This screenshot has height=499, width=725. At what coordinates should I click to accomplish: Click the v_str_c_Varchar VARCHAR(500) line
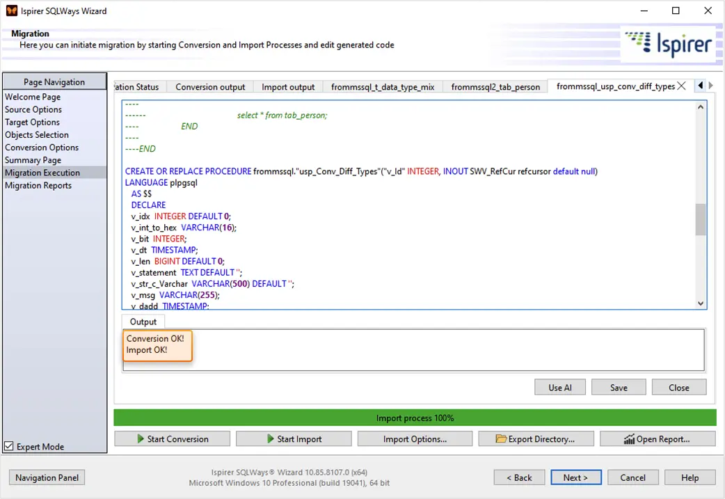pyautogui.click(x=212, y=283)
